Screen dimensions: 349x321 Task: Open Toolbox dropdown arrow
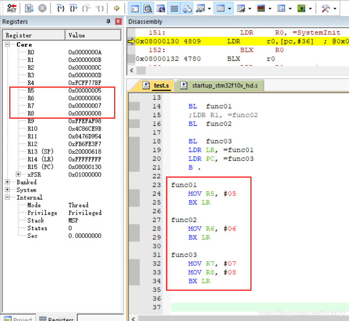pyautogui.click(x=335, y=9)
